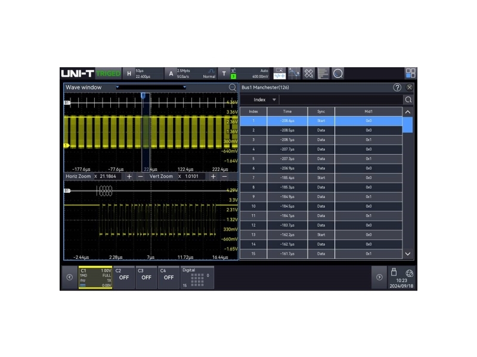Increase Vert Zoom with plus button

(x=213, y=176)
